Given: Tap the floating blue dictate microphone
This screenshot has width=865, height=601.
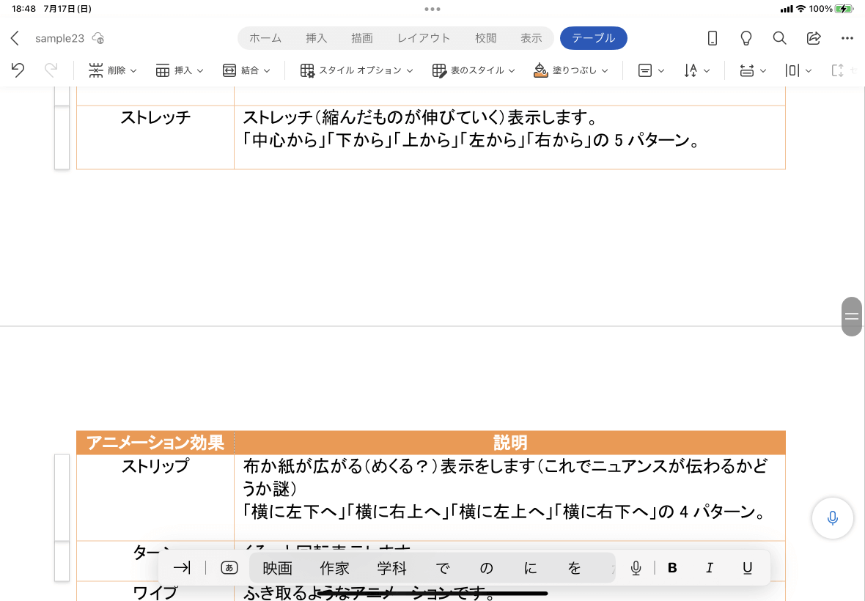Looking at the screenshot, I should click(833, 517).
